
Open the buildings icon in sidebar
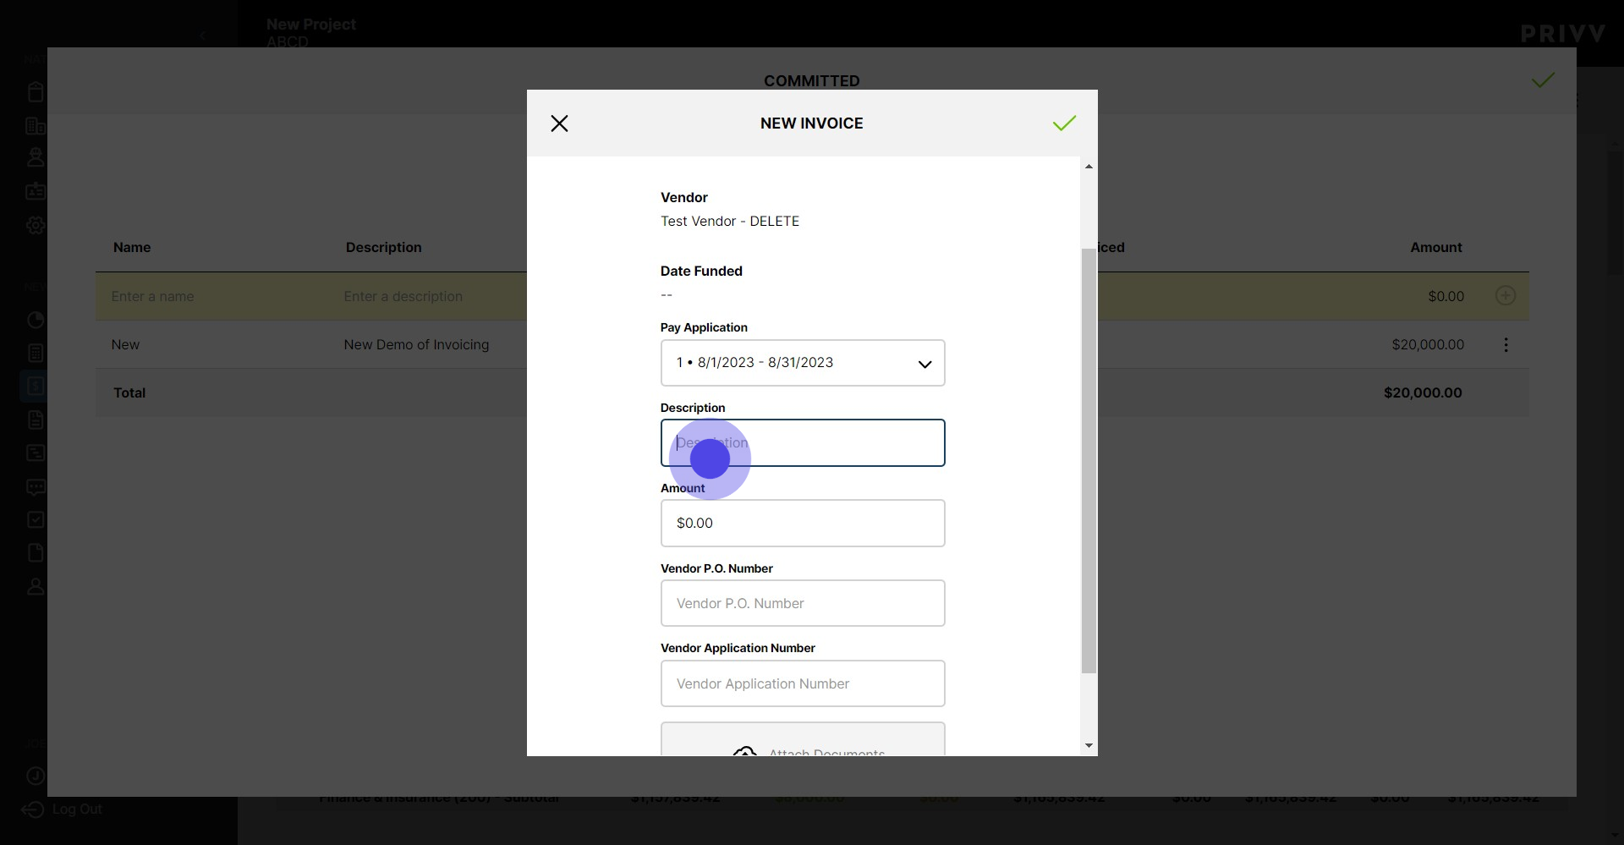36,126
